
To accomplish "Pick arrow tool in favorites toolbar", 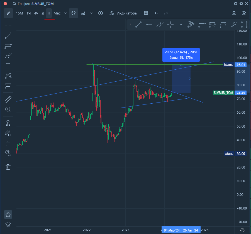I will click(234, 25).
